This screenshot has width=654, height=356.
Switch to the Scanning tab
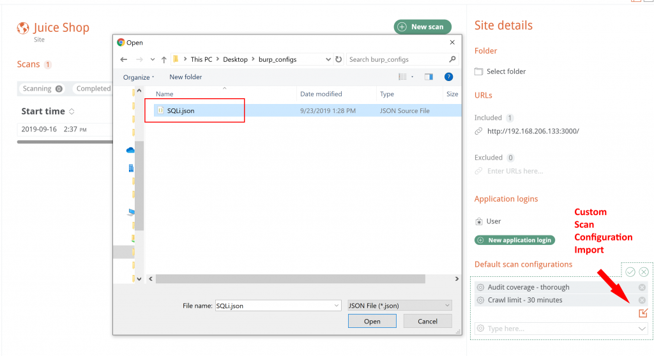pos(42,89)
